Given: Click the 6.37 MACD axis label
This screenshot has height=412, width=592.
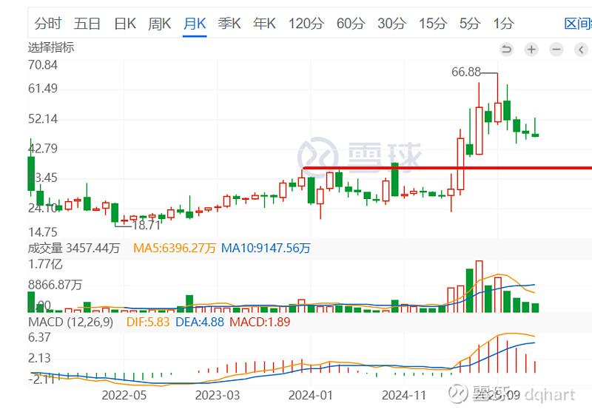Looking at the screenshot, I should point(39,337).
